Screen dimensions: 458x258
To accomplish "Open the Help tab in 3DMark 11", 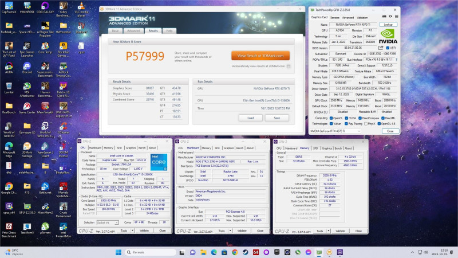I will pos(169,31).
